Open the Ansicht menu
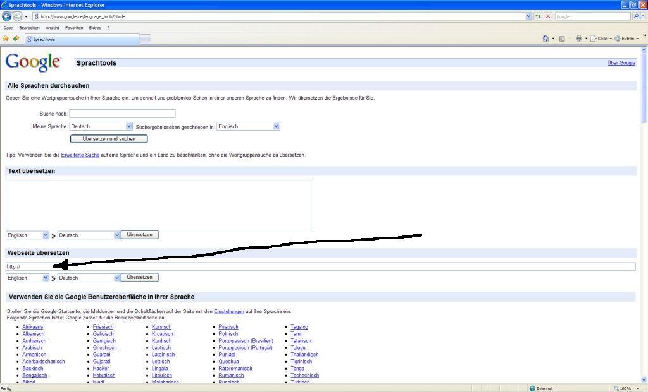This screenshot has width=648, height=392. (x=53, y=28)
